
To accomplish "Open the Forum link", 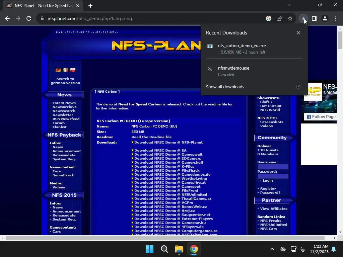I will [x=58, y=123].
